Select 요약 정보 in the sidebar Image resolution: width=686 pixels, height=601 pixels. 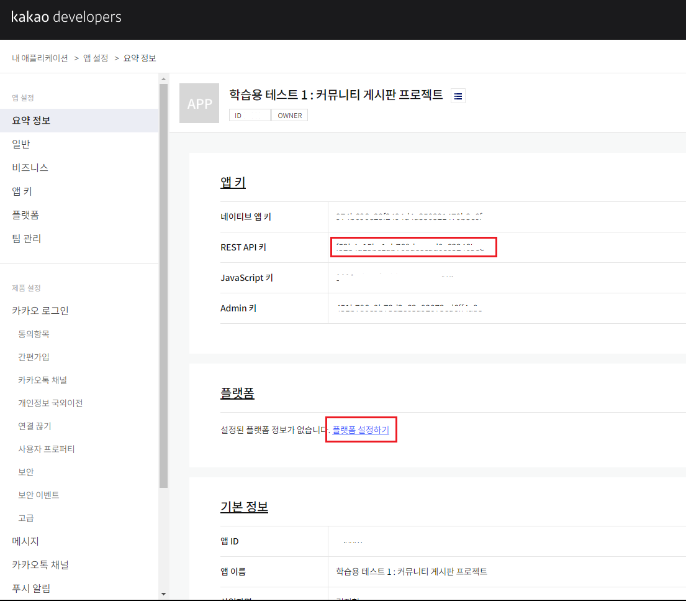click(x=79, y=121)
